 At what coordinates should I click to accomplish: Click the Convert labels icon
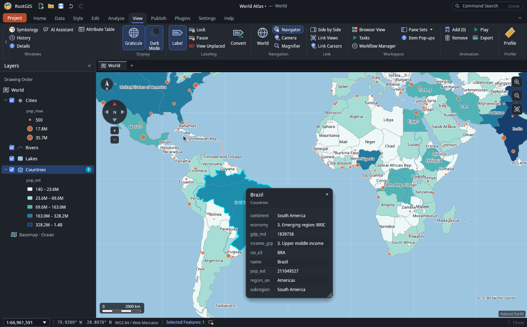(238, 37)
